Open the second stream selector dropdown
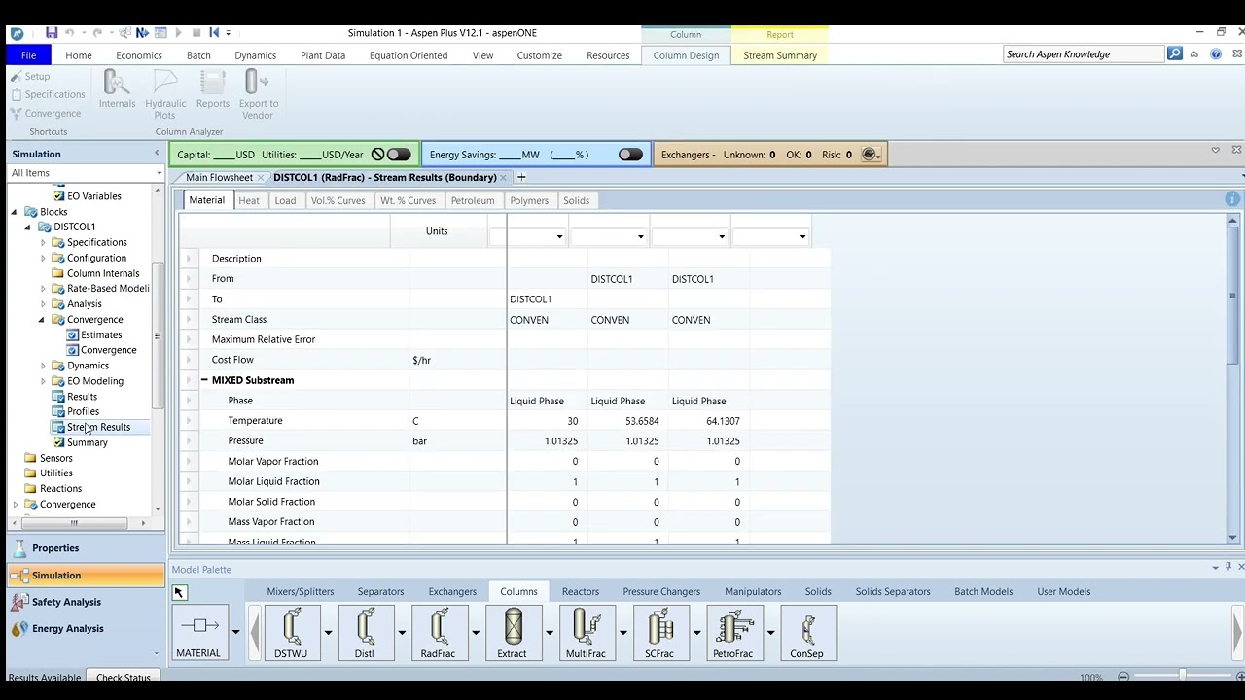The width and height of the screenshot is (1245, 700). (640, 236)
